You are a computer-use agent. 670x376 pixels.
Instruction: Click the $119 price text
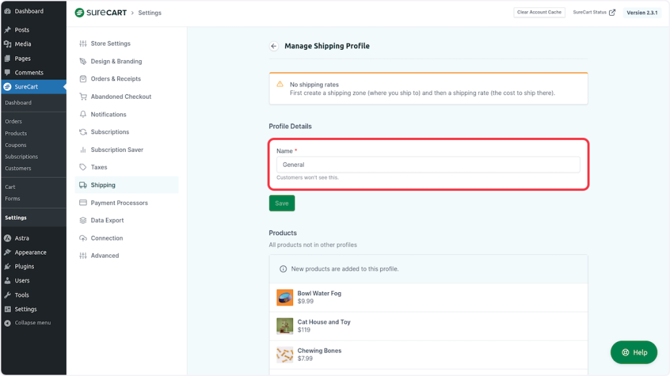coord(304,330)
